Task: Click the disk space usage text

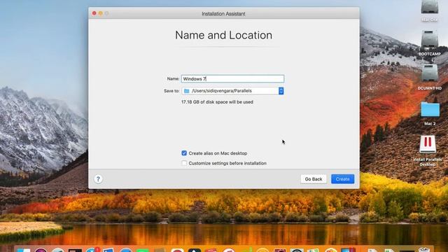Action: [217, 102]
